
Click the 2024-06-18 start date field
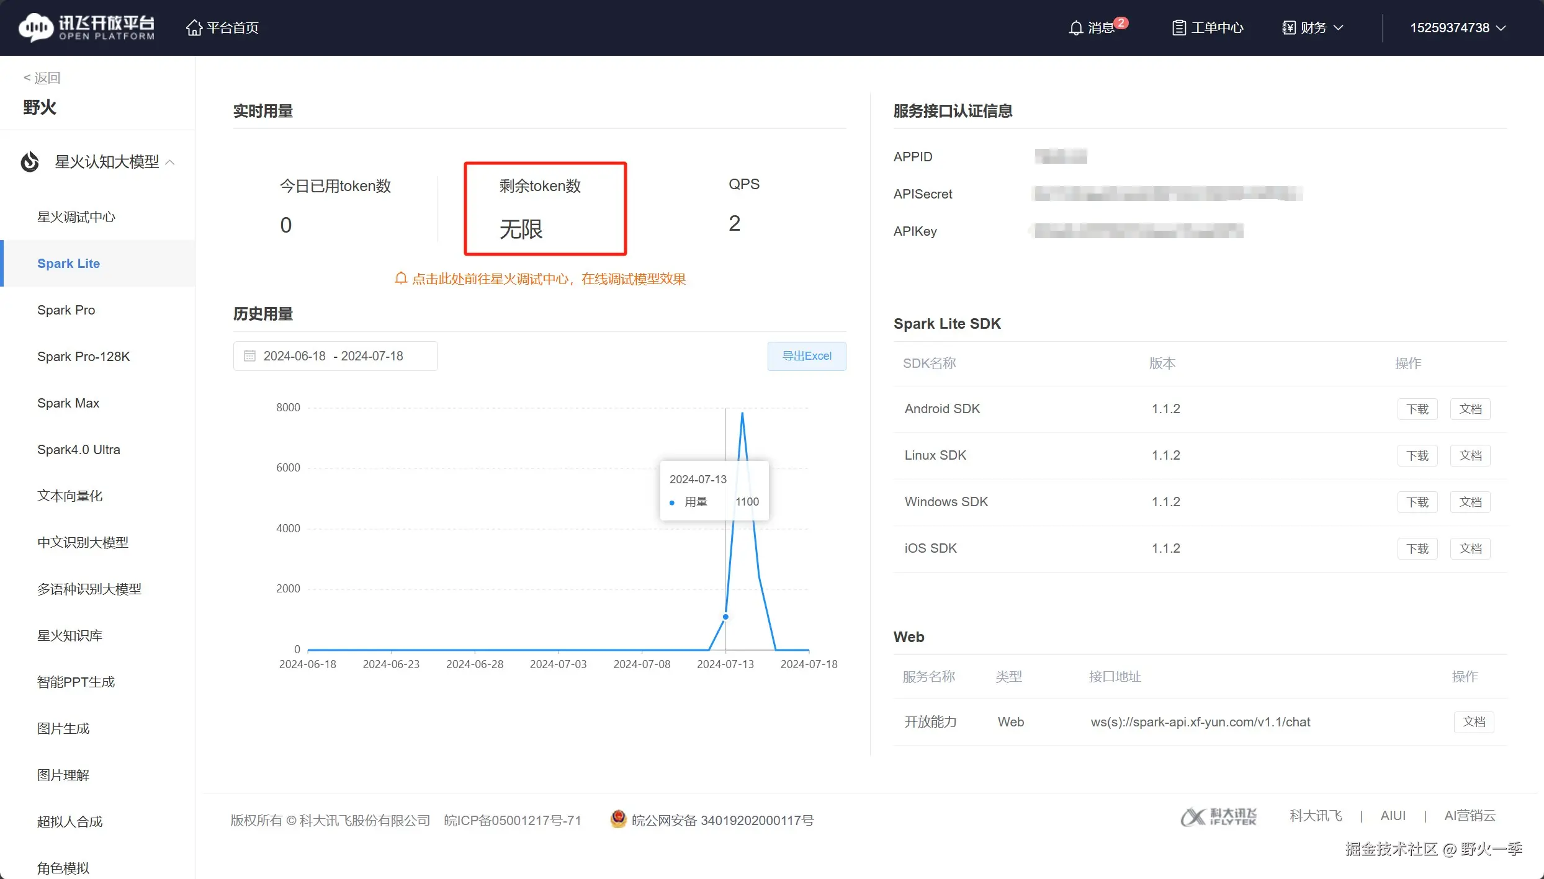[295, 356]
